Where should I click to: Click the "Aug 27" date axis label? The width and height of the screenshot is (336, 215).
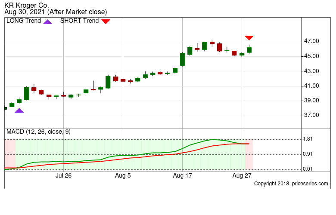tap(242, 175)
